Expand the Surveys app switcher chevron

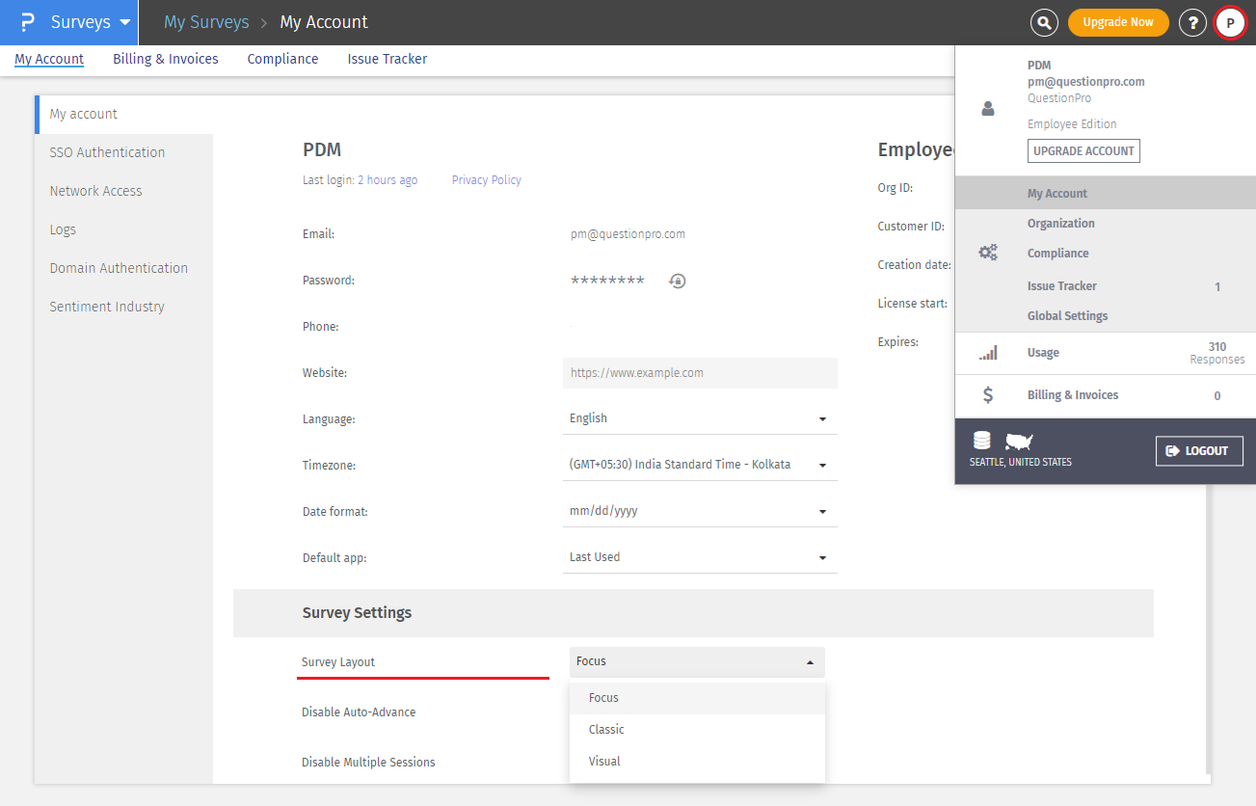[x=124, y=21]
